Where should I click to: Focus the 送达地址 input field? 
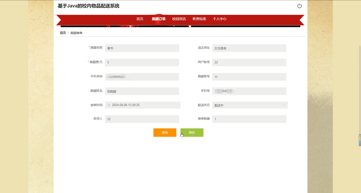[x=249, y=48]
